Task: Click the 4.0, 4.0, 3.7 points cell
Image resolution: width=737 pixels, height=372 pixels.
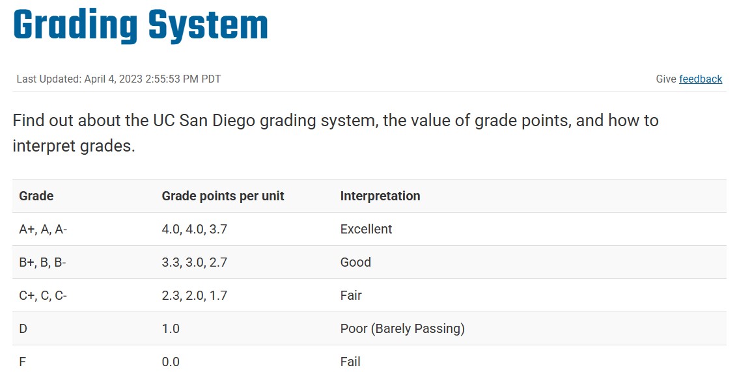Action: point(194,229)
